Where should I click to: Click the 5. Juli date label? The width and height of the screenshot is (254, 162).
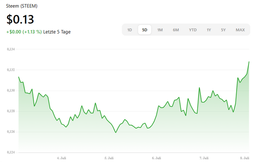click(x=109, y=158)
